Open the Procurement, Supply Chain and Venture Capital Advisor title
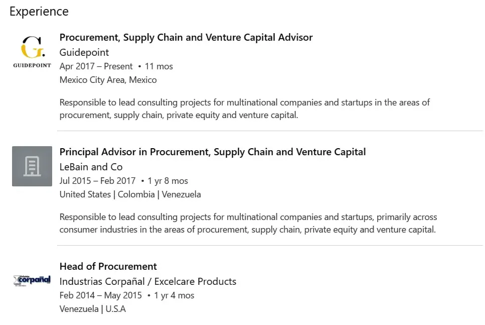Image resolution: width=485 pixels, height=325 pixels. point(186,38)
